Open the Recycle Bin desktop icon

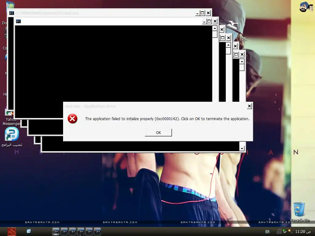[x=299, y=212]
